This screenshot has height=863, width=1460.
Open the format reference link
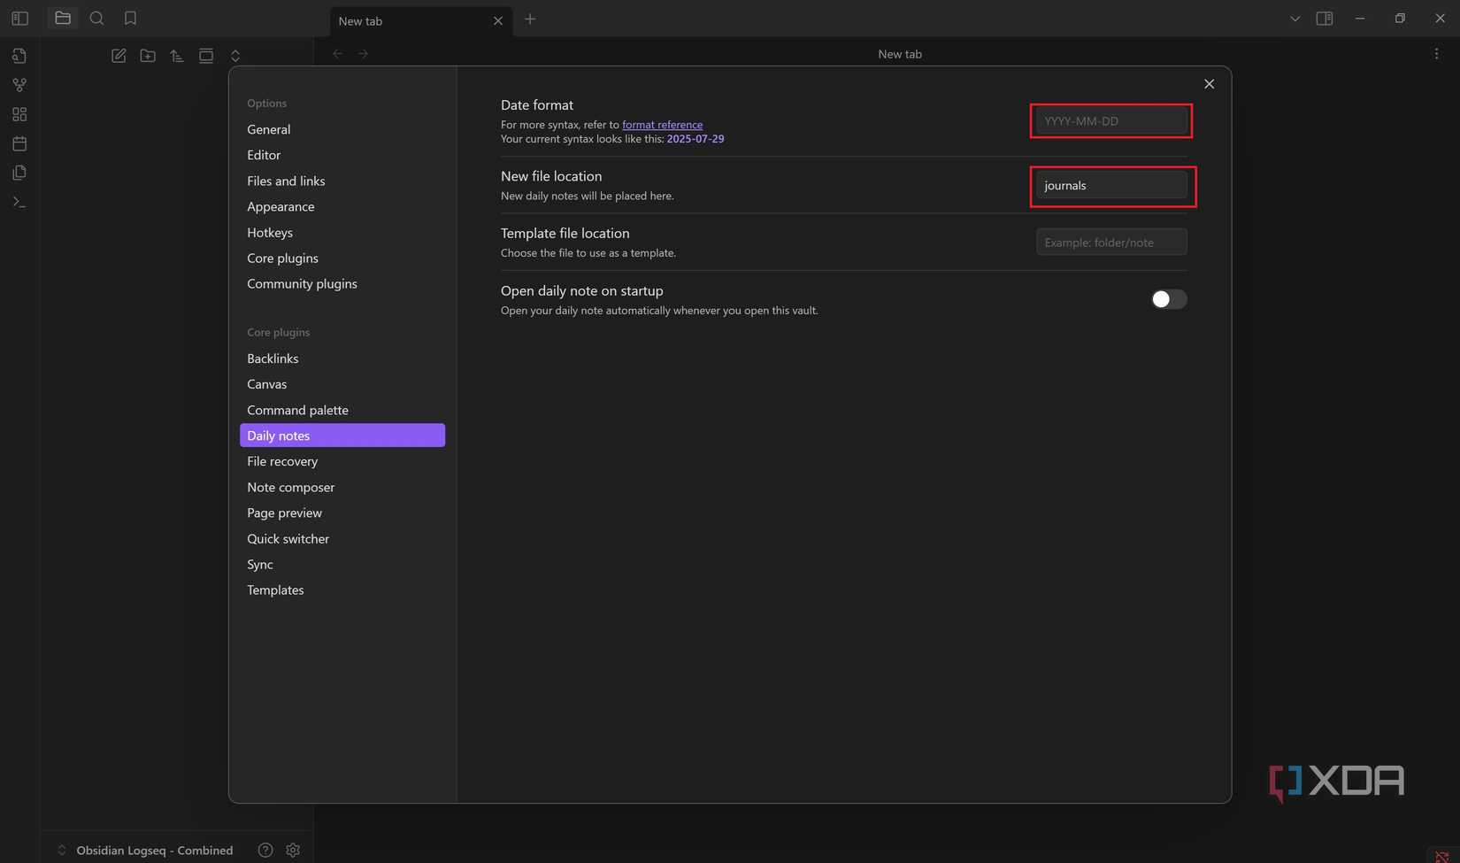[x=662, y=124]
